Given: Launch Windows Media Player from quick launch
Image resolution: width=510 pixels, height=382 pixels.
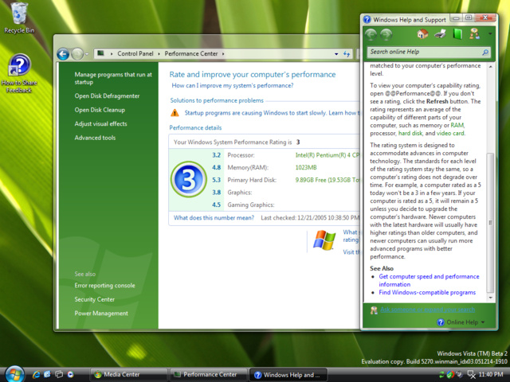Looking at the screenshot, I should (x=70, y=375).
